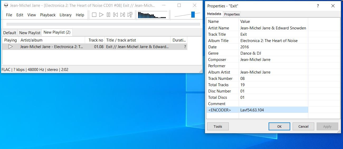The image size is (343, 149).
Task: Select the Date value 2016
Action: tap(273, 47)
